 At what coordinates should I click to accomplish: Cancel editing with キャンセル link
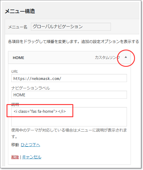tap(32, 157)
